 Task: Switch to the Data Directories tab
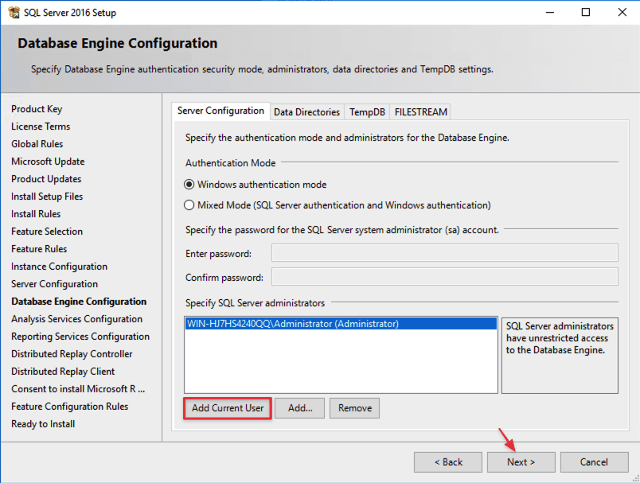306,111
